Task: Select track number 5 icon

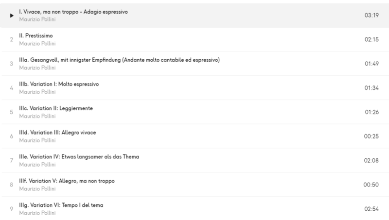Action: 11,112
